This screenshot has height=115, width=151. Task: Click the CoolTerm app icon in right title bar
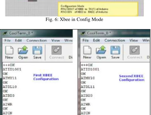pos(83,33)
